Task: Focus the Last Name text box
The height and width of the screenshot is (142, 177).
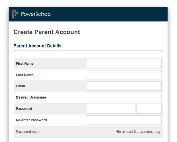Action: coord(124,75)
